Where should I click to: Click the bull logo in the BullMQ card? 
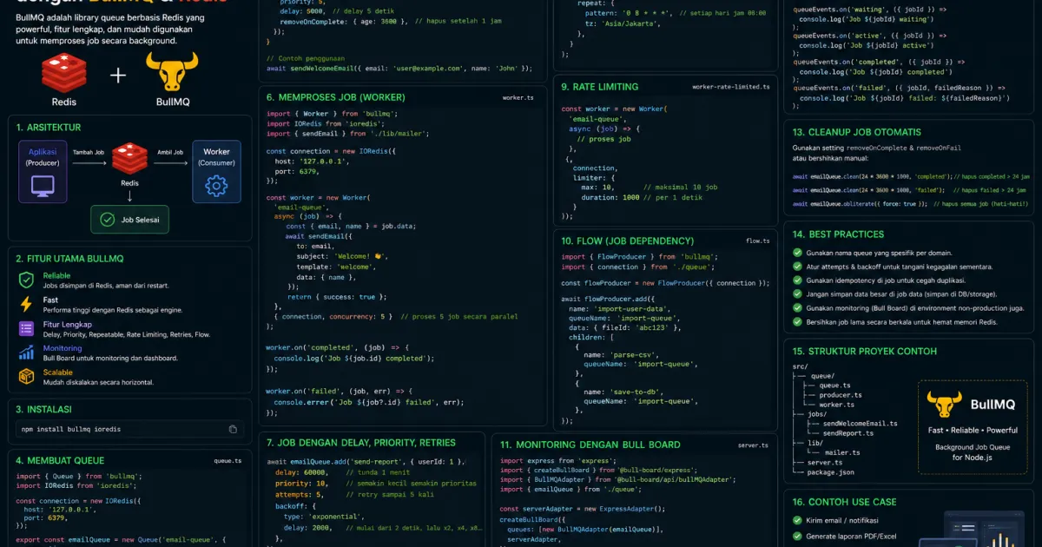(944, 404)
